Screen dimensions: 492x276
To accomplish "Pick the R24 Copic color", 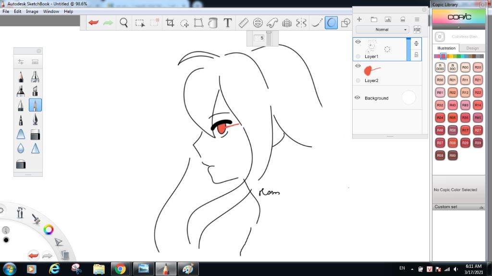I will tap(440, 118).
